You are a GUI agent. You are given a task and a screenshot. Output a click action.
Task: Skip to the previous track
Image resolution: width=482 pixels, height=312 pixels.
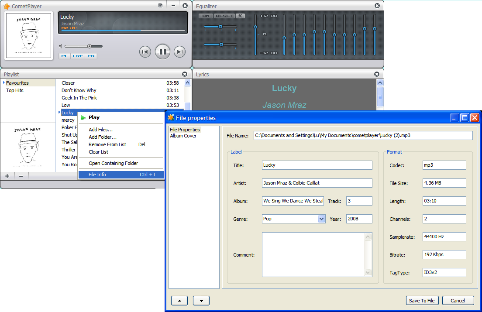point(145,51)
